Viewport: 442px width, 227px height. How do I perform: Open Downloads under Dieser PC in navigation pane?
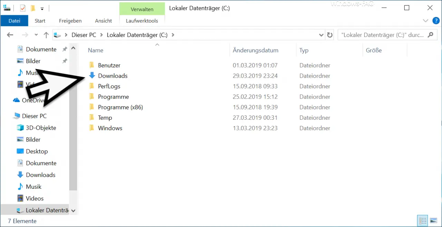(40, 175)
